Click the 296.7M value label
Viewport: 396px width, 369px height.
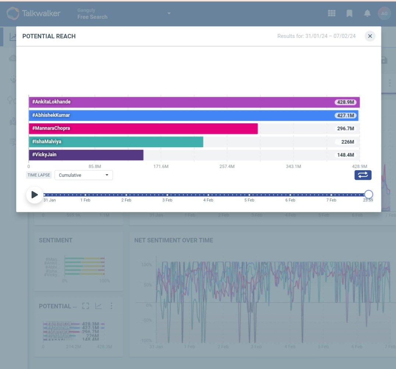[346, 129]
